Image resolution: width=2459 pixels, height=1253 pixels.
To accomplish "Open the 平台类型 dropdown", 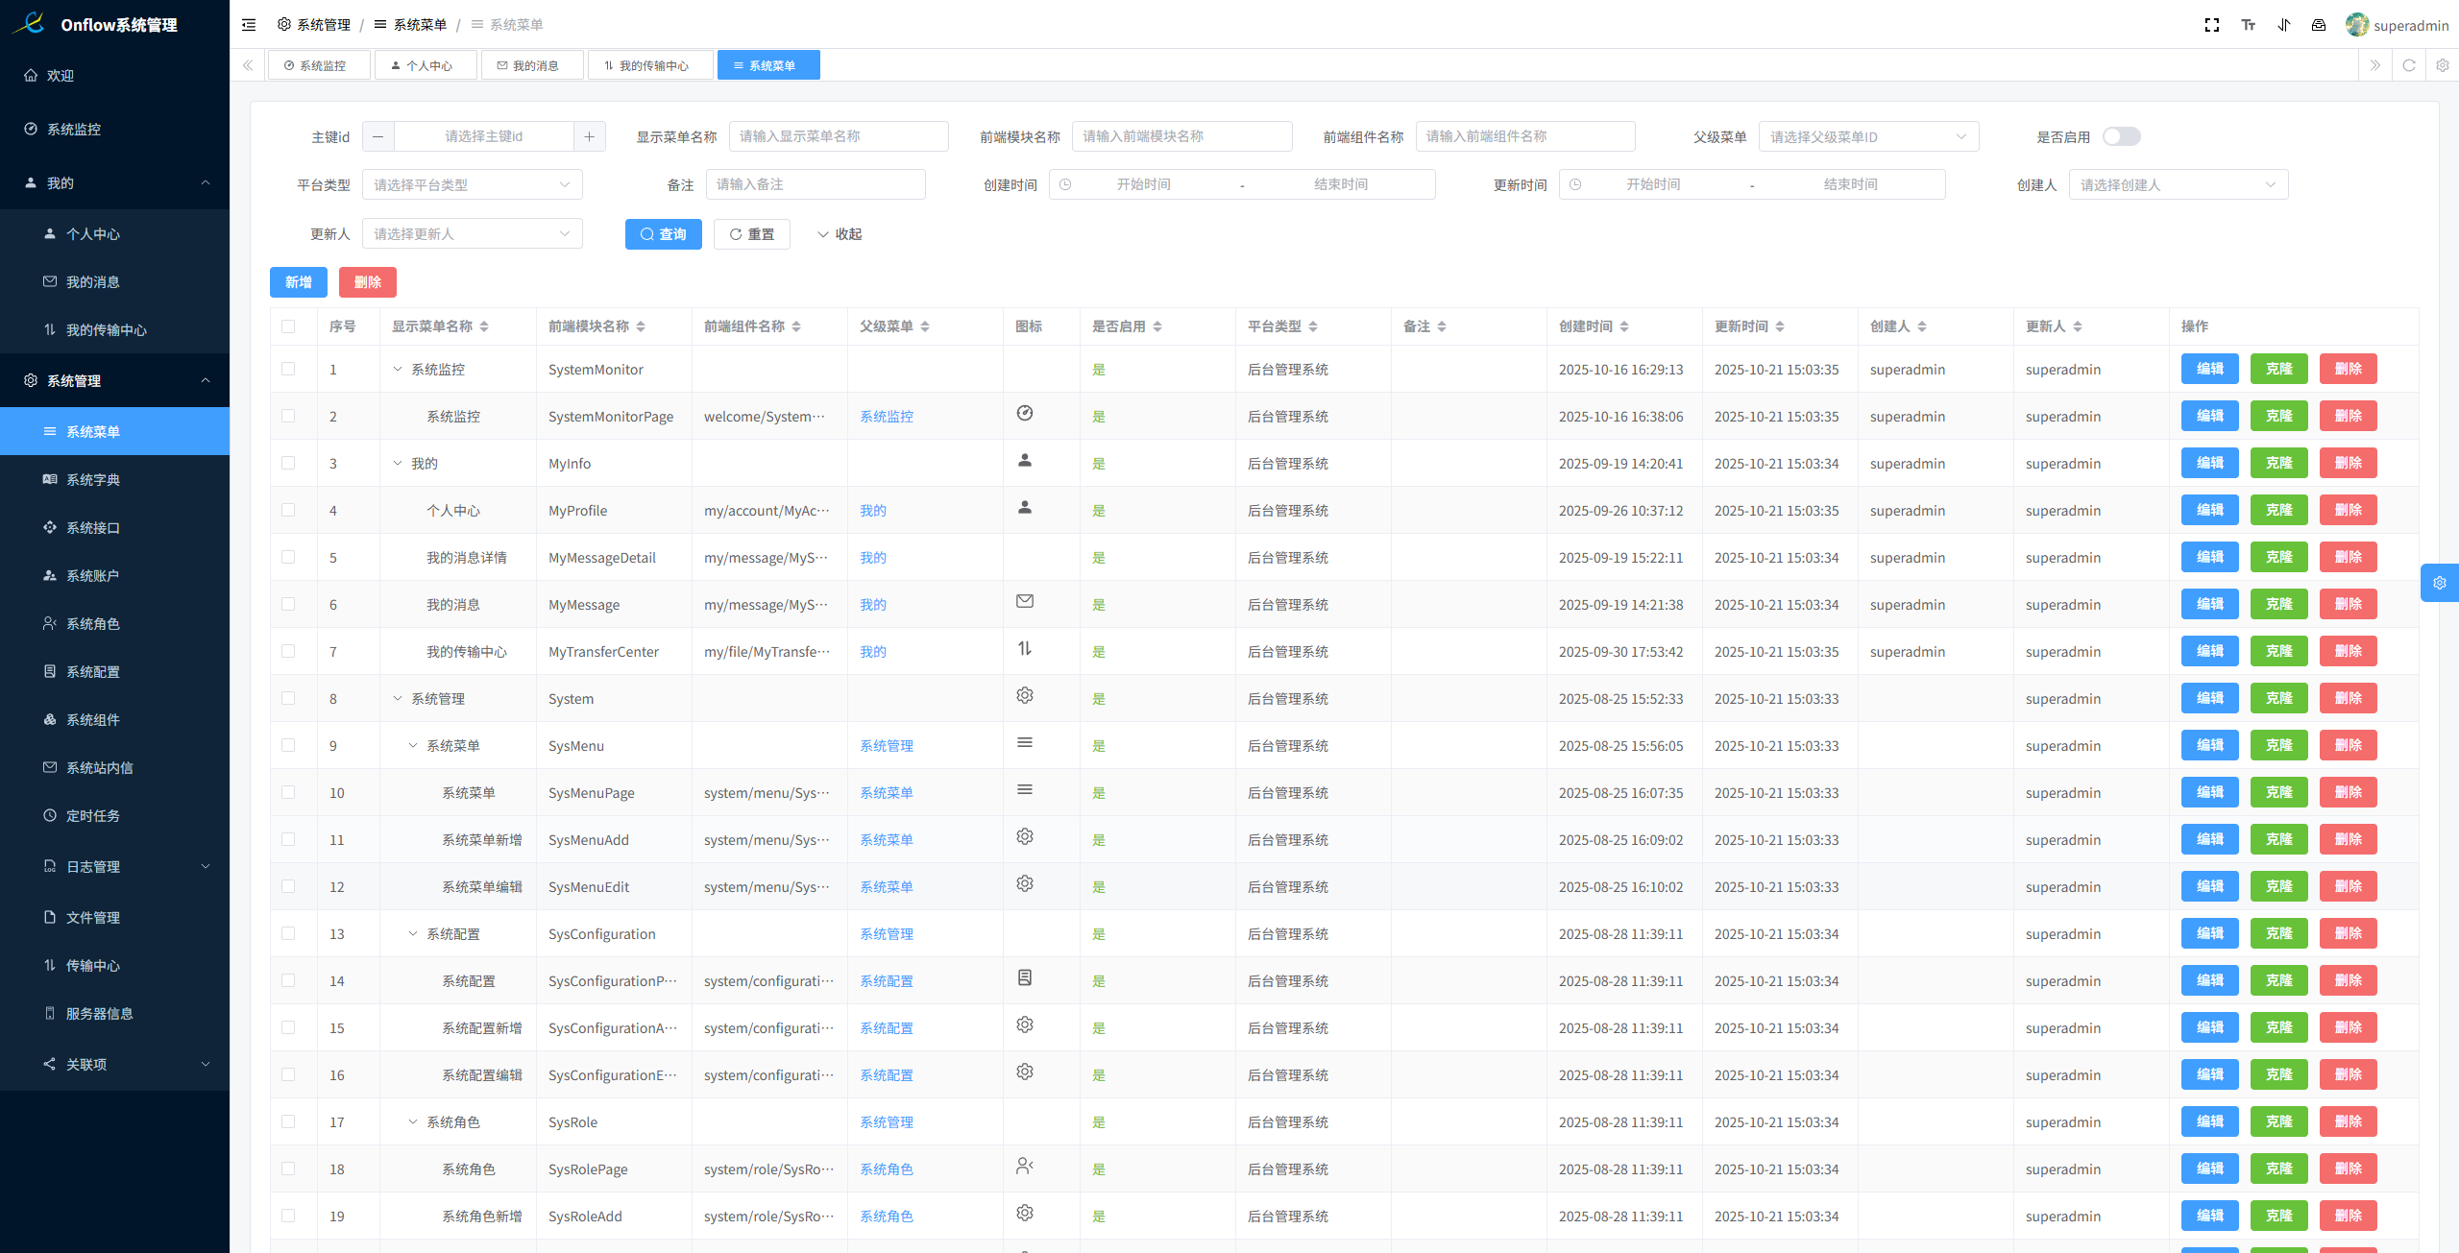I will tap(472, 184).
